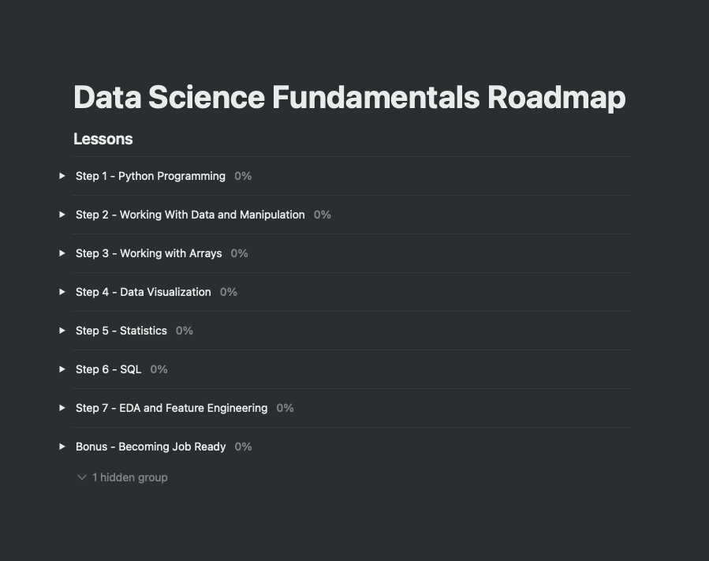
Task: Expand the Step 1 - Python Programming toggle arrow
Action: pos(62,175)
